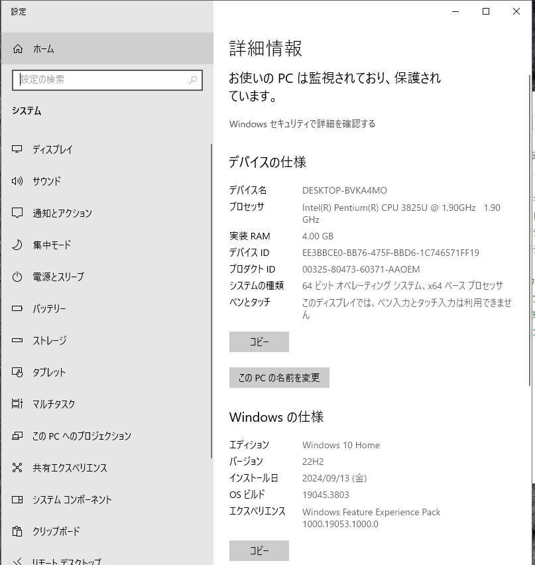Focus the 設定の検索 search box
The width and height of the screenshot is (535, 565).
[x=107, y=80]
